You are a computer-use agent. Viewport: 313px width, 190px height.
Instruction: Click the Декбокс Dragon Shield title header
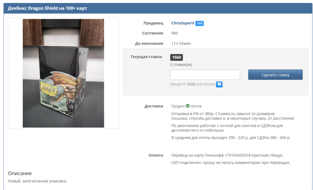point(48,8)
